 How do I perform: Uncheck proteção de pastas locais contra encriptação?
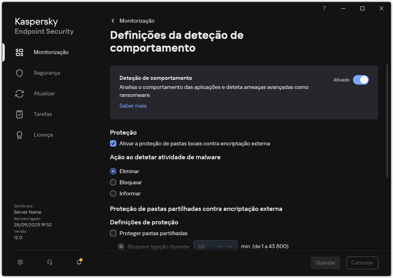[113, 143]
